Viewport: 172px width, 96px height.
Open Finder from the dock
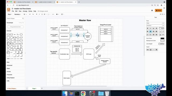point(65,93)
